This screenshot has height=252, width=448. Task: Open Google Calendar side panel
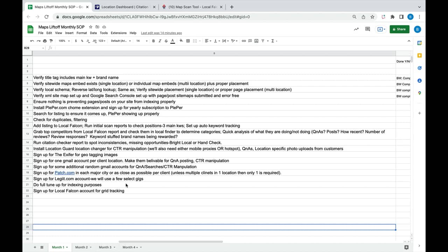(x=419, y=43)
